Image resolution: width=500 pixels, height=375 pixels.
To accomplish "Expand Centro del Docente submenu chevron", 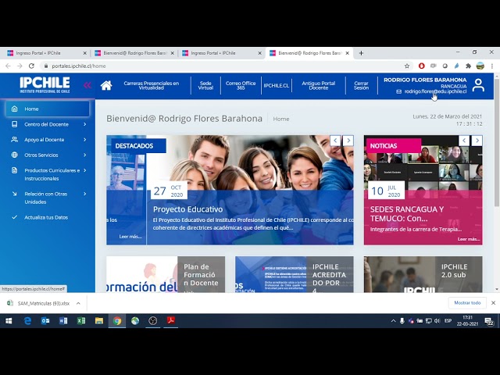I will [x=85, y=124].
